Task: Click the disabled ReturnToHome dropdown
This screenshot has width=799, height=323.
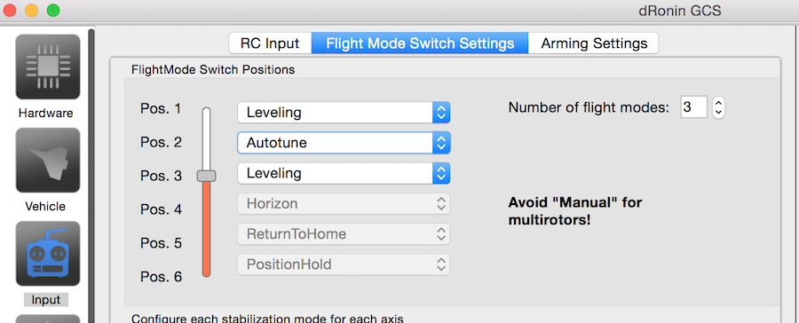Action: click(x=344, y=234)
